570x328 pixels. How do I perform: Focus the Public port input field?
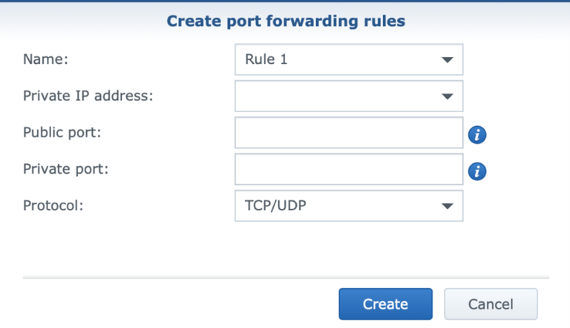pos(349,132)
